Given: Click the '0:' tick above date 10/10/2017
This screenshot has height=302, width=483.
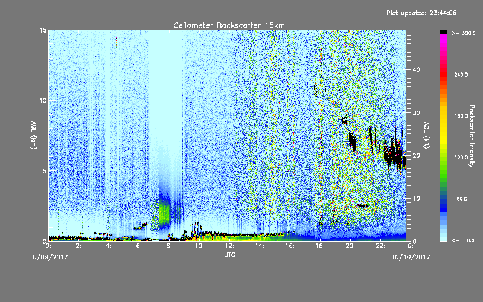Looking at the screenshot, I should [x=411, y=246].
